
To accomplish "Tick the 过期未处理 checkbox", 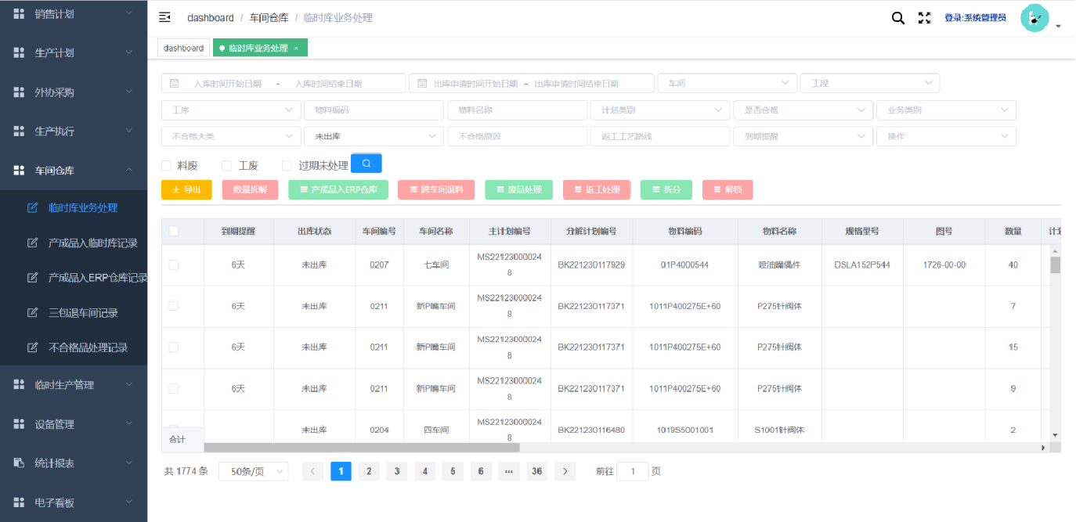I will coord(287,166).
